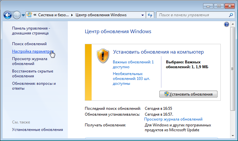The height and width of the screenshot is (141, 238).
Task: Open help with the blue question icon
Action: (227, 24)
